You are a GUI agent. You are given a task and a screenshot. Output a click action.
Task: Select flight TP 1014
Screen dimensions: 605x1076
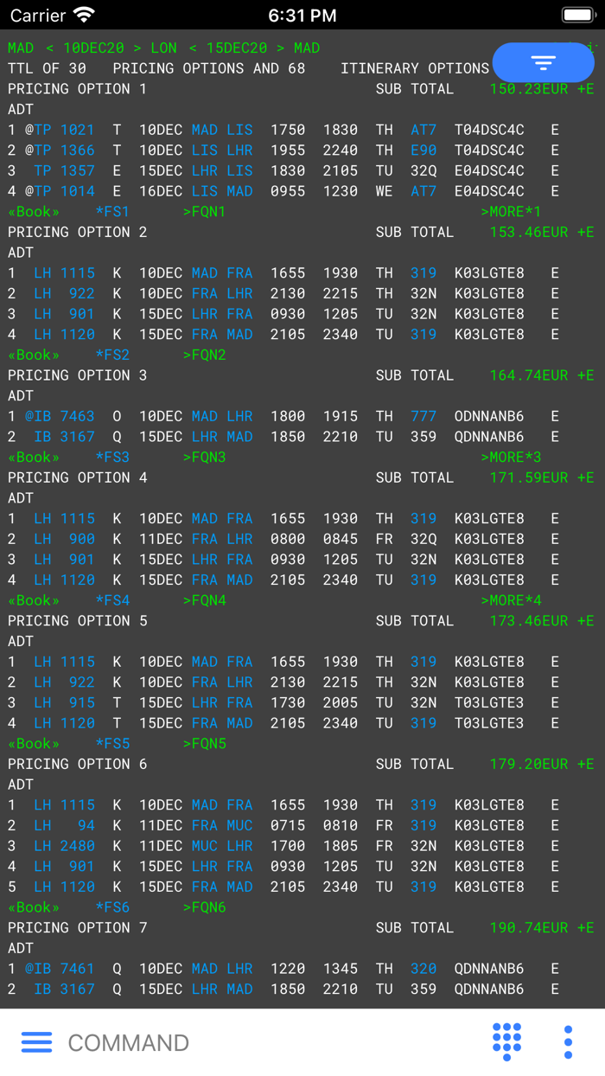pyautogui.click(x=64, y=191)
